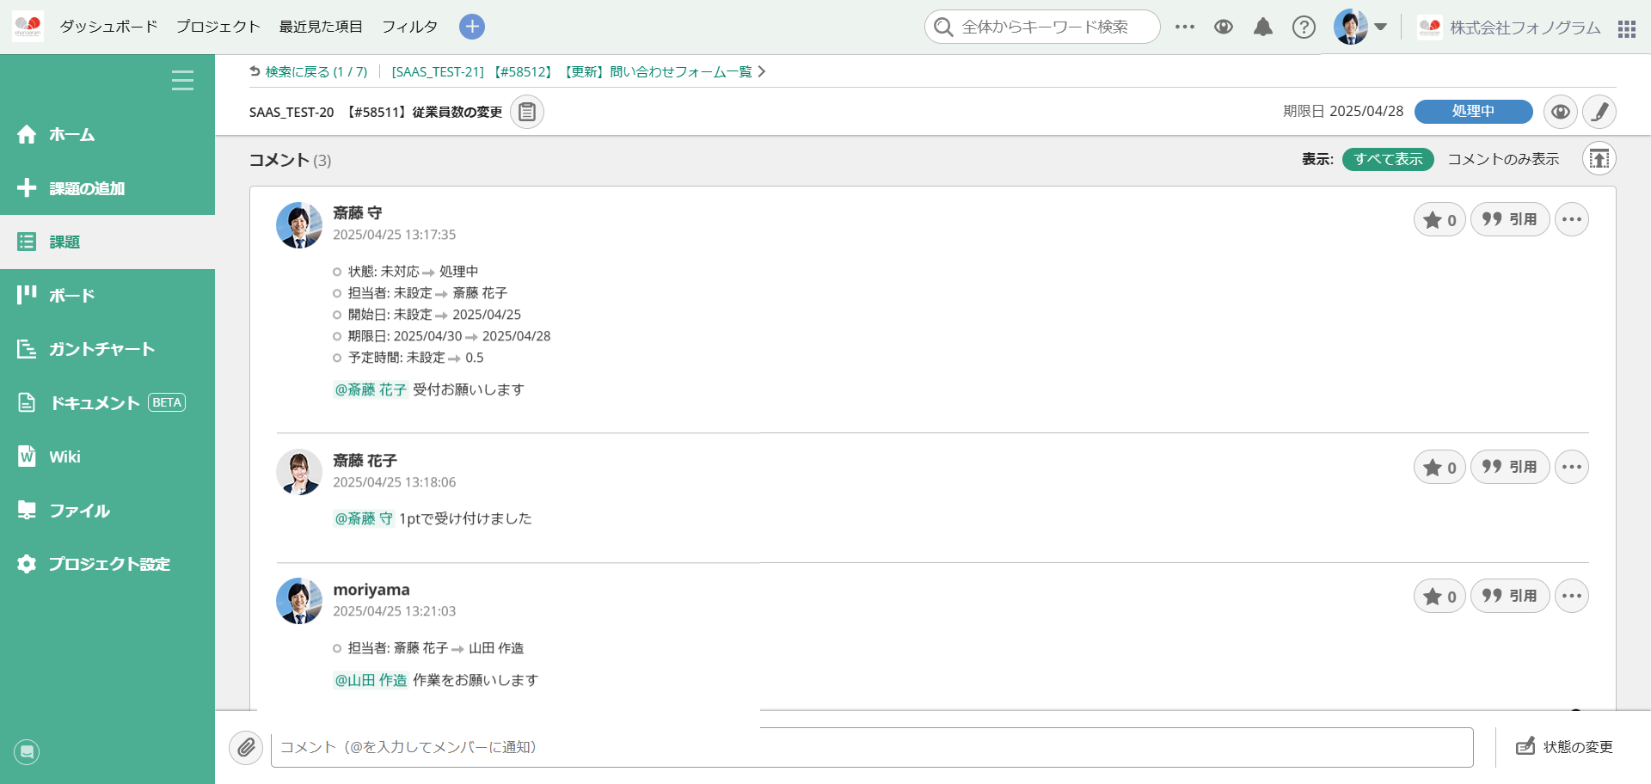Watch this issue with the eye toggle
The image size is (1651, 784).
[x=1561, y=112]
